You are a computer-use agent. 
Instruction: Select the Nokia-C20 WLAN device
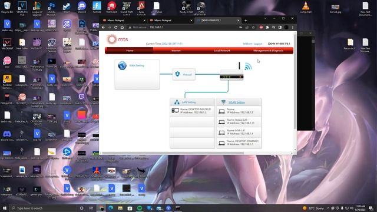tap(239, 122)
